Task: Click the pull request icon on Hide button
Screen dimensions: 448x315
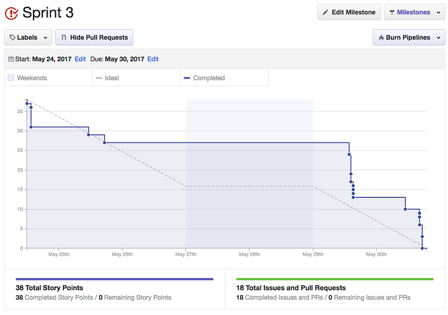Action: [x=64, y=38]
